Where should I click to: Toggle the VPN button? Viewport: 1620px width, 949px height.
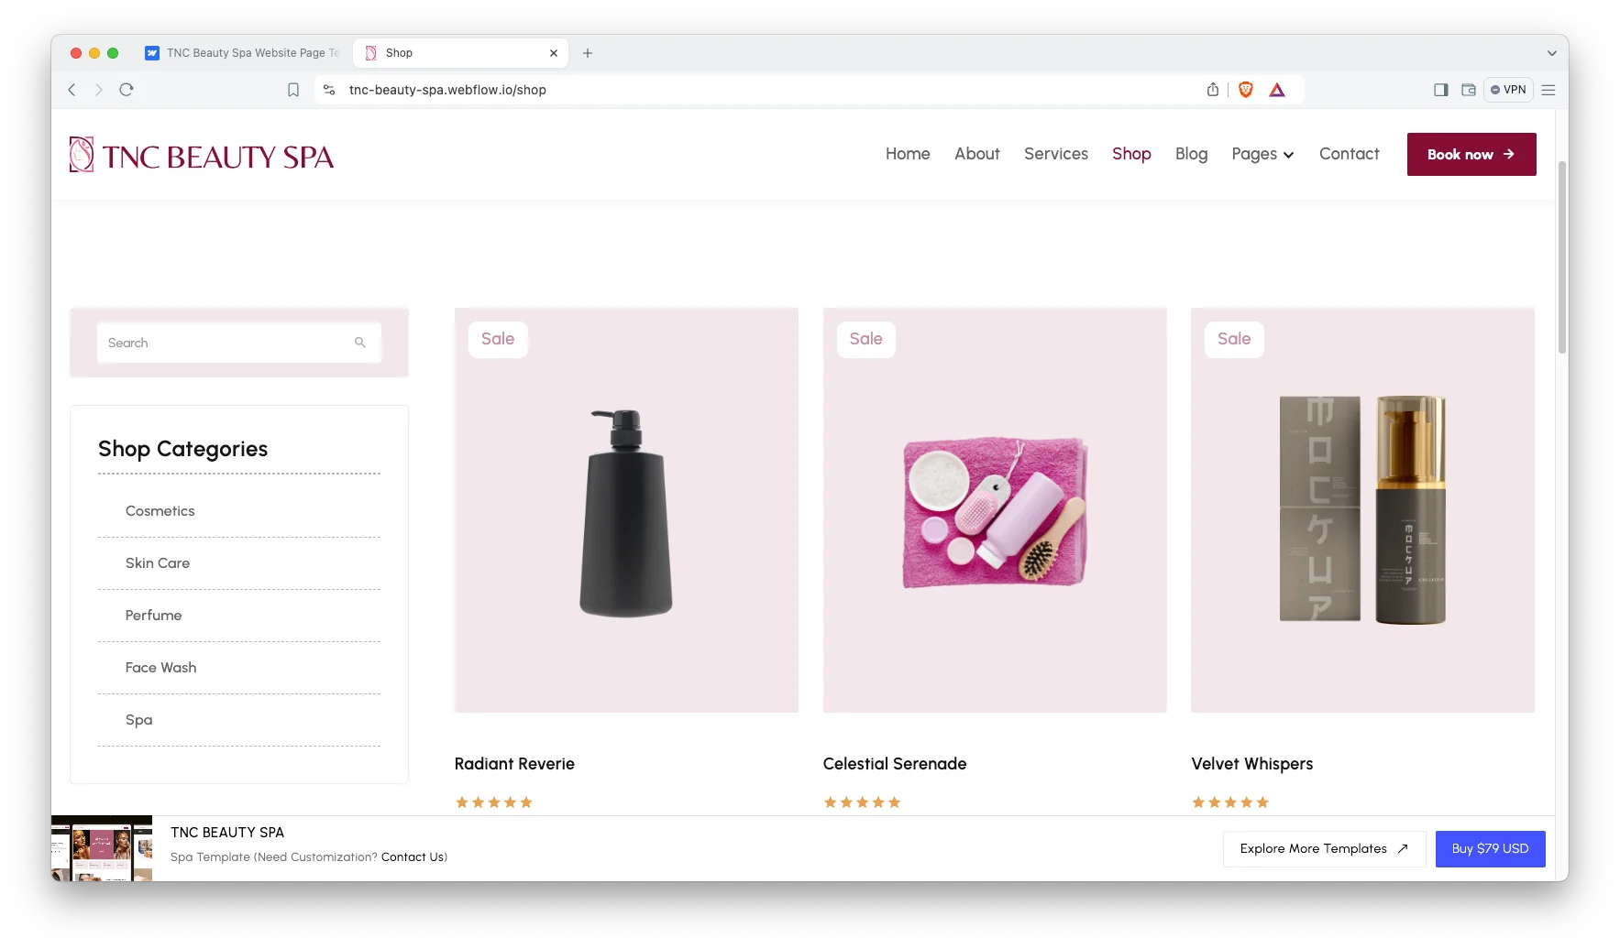coord(1508,90)
